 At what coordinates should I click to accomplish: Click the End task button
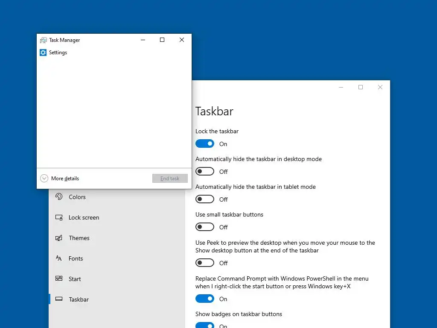(170, 179)
